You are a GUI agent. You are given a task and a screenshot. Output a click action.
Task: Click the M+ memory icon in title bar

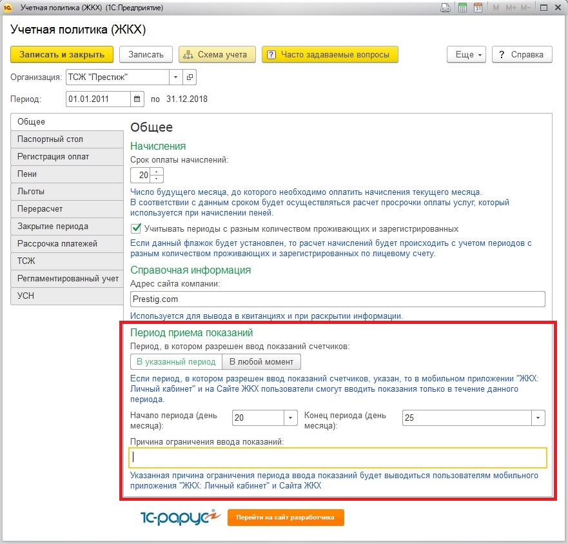[511, 8]
